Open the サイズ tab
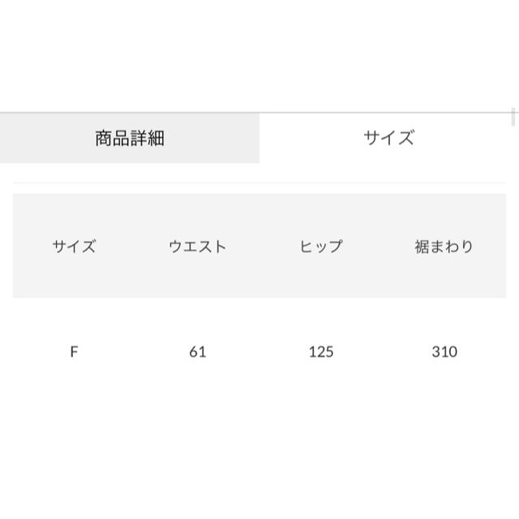This screenshot has width=519, height=519. coord(389,138)
